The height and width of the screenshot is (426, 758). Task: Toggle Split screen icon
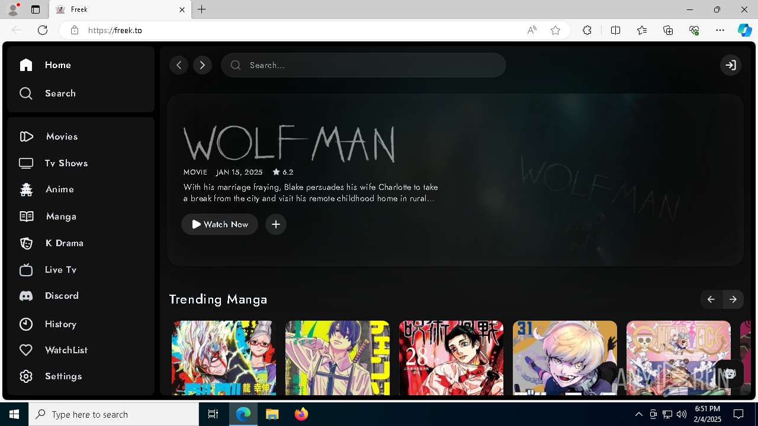[x=615, y=30]
